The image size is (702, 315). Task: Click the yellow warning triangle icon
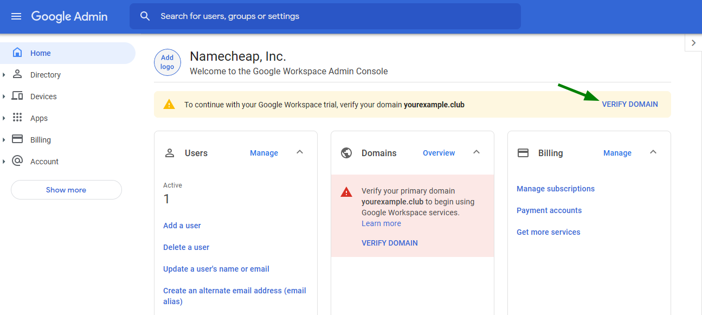pyautogui.click(x=169, y=104)
